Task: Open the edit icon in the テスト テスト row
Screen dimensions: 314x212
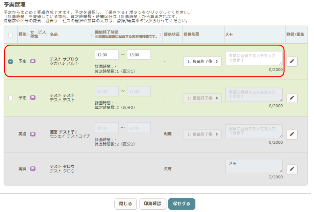Action: [x=292, y=98]
